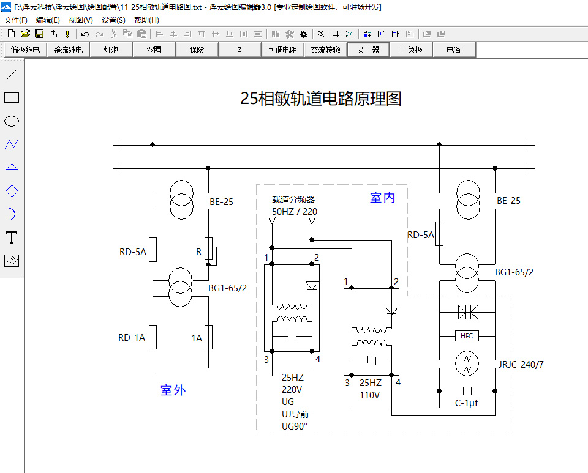Click the New file icon
The width and height of the screenshot is (588, 473).
11,34
